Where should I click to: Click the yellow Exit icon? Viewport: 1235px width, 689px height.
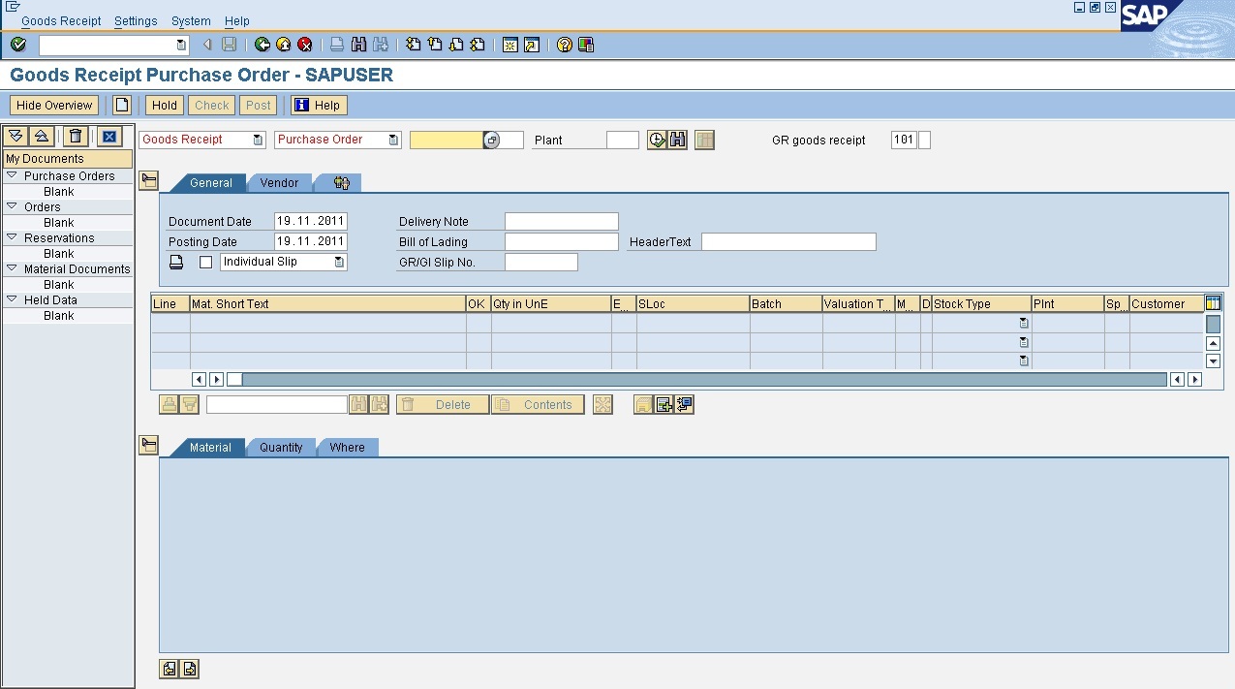[x=284, y=45]
